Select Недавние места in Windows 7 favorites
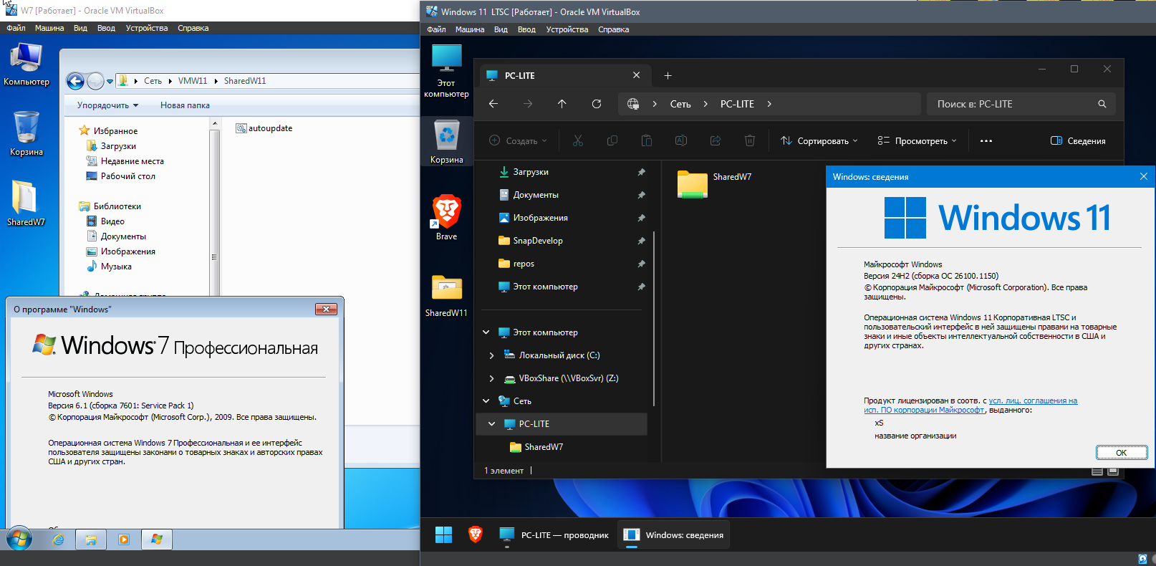Image resolution: width=1156 pixels, height=566 pixels. point(125,161)
